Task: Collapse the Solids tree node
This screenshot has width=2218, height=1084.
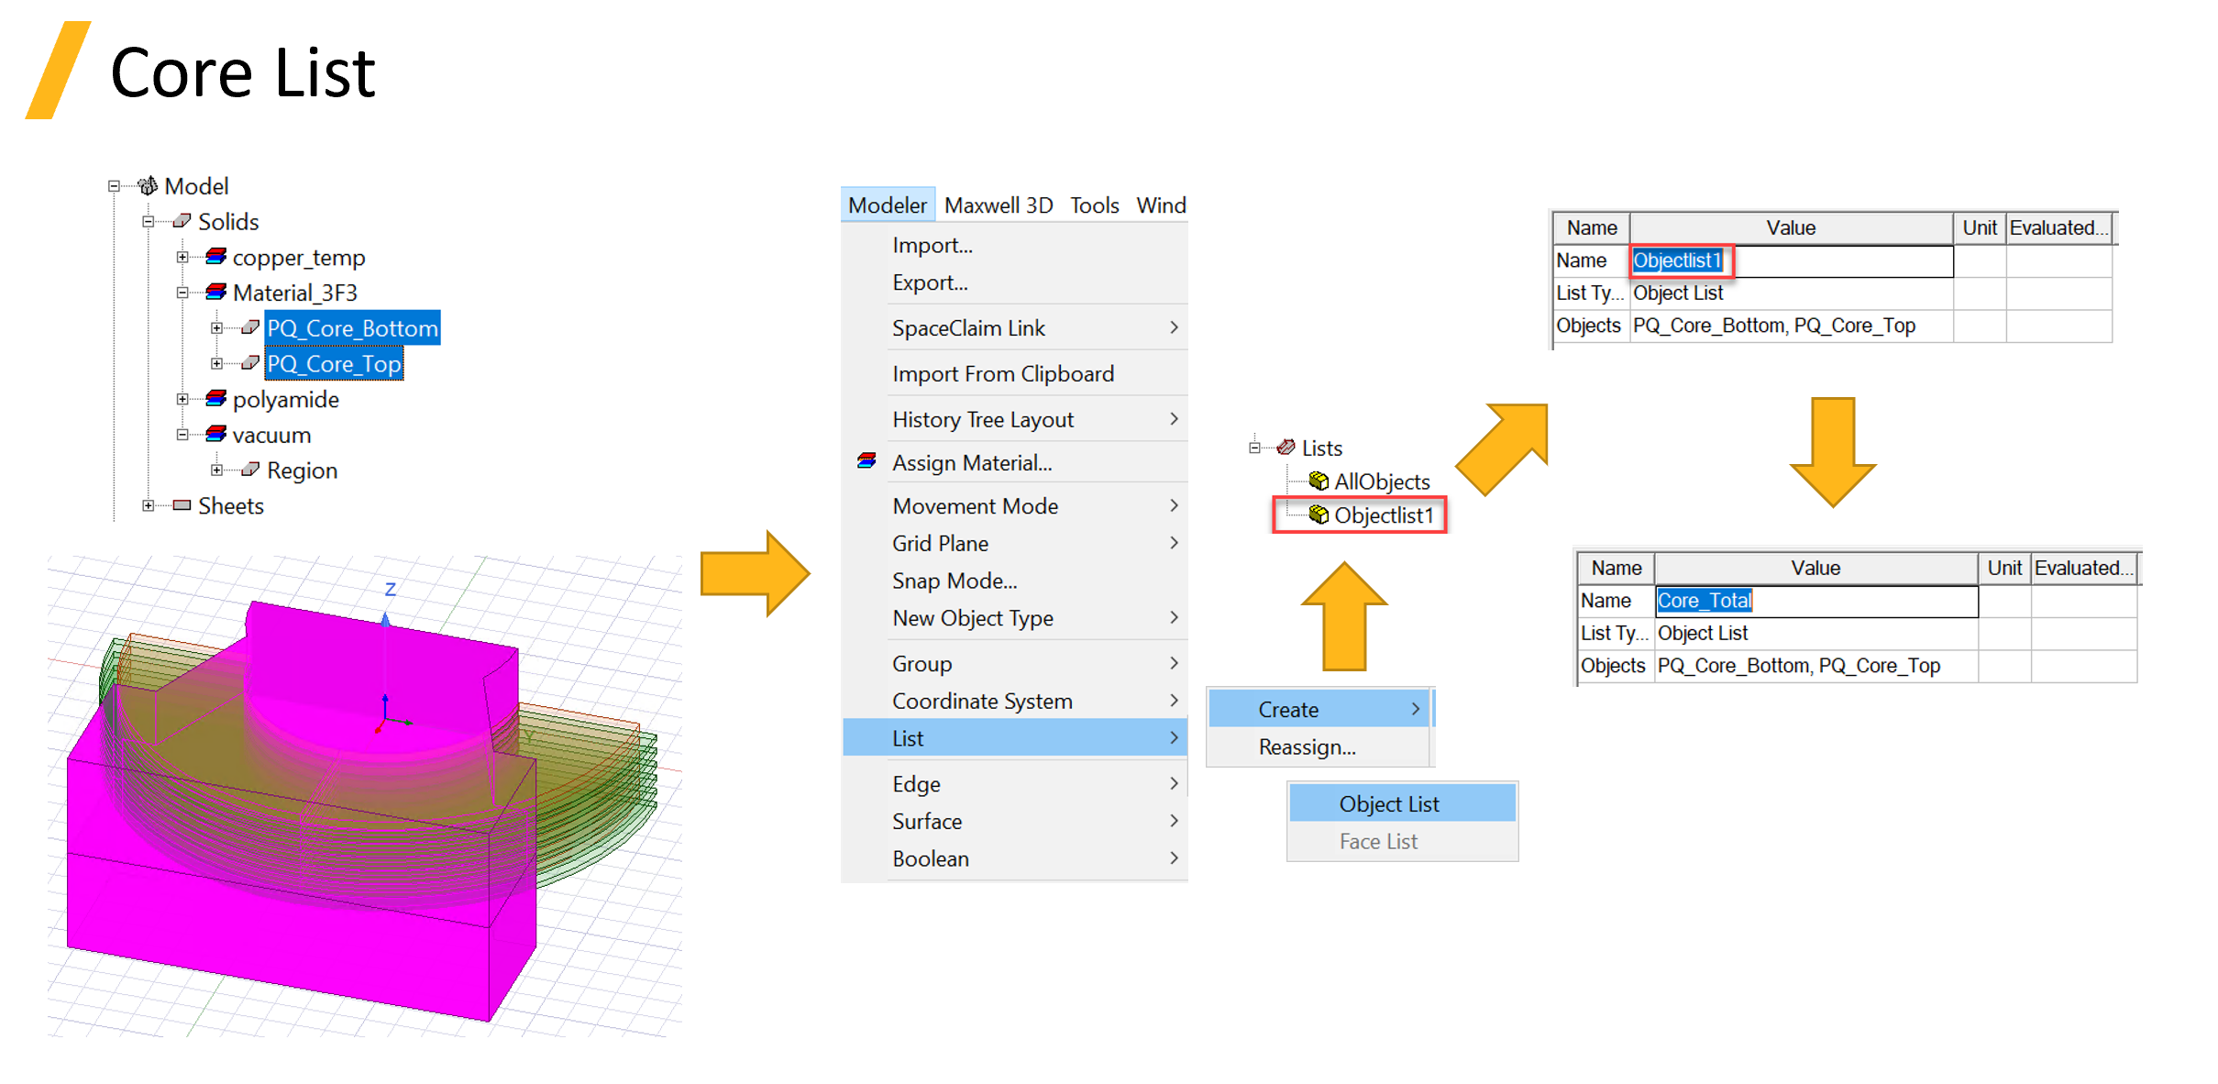Action: tap(148, 222)
